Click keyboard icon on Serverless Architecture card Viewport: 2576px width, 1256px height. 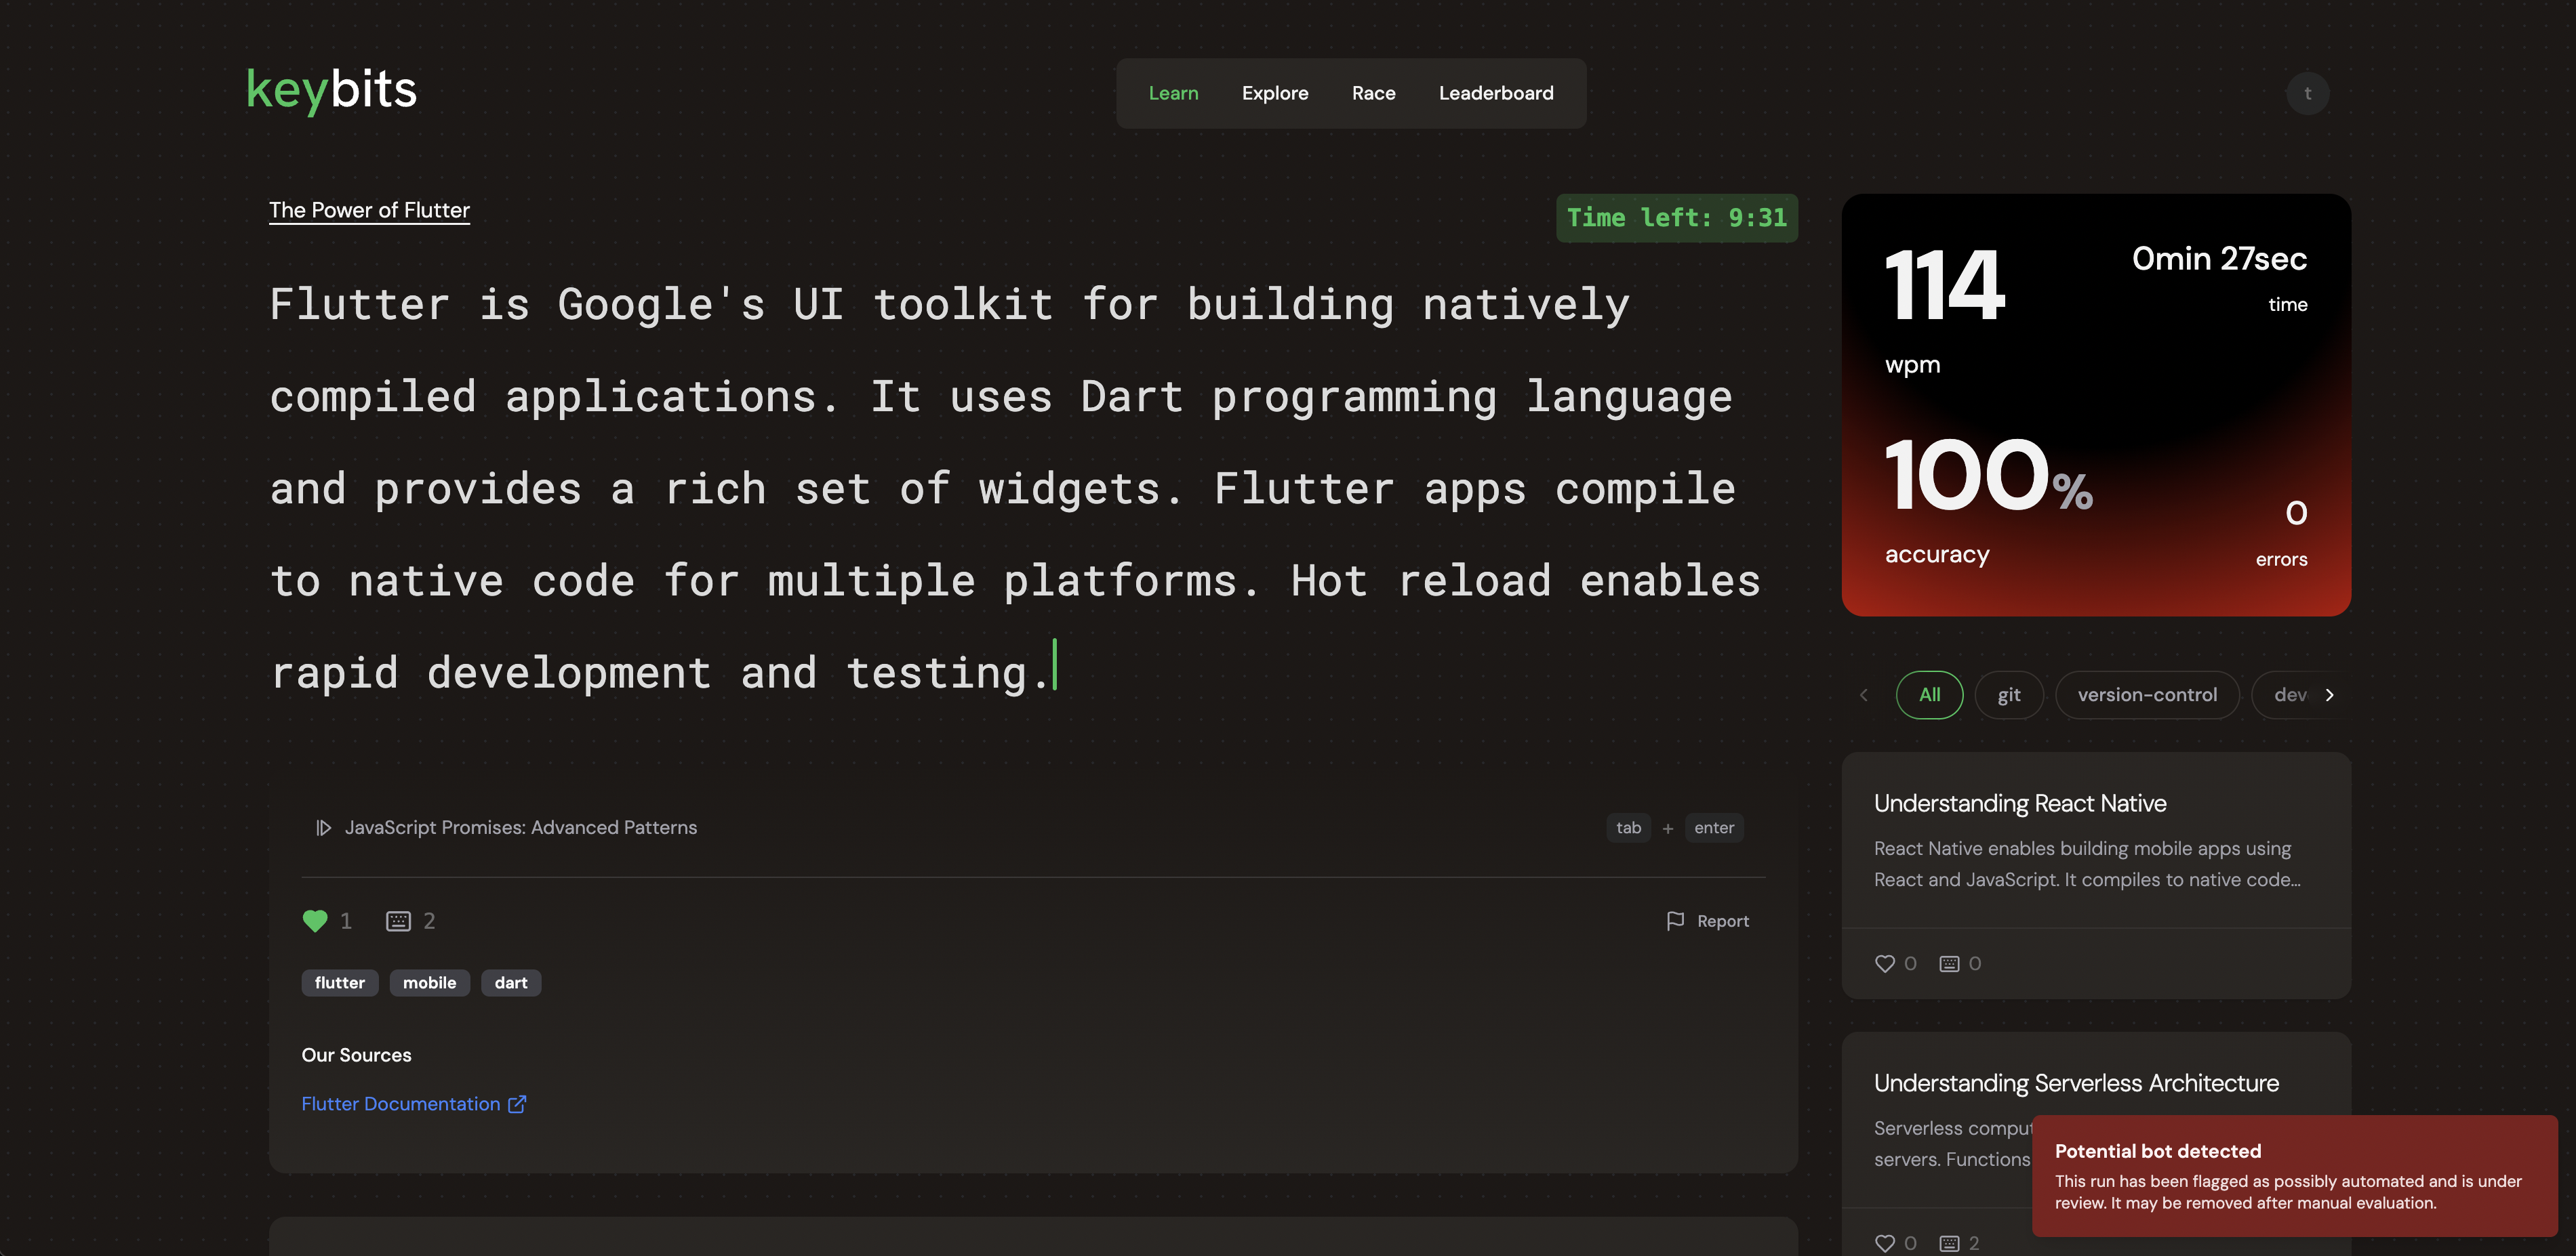[x=1949, y=1243]
